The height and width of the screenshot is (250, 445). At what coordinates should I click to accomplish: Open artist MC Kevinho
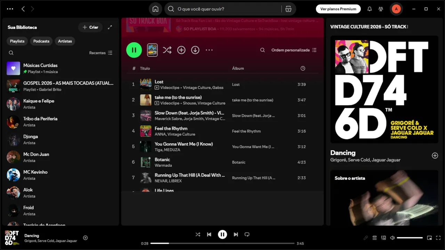coord(61,175)
